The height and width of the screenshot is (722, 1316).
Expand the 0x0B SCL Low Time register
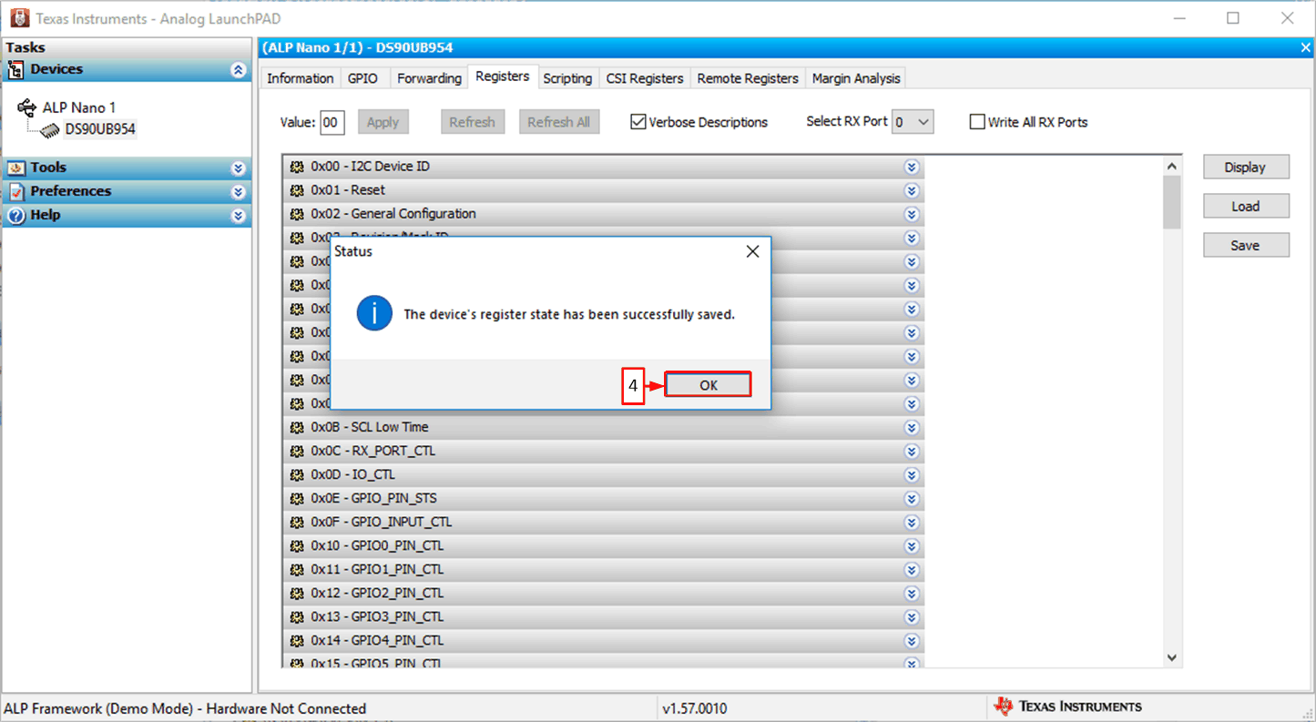[x=911, y=427]
